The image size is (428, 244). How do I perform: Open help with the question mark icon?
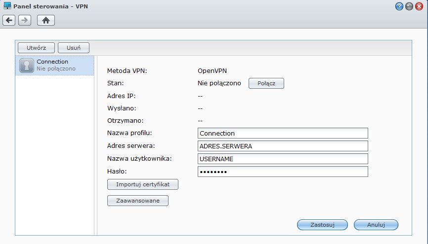[399, 6]
